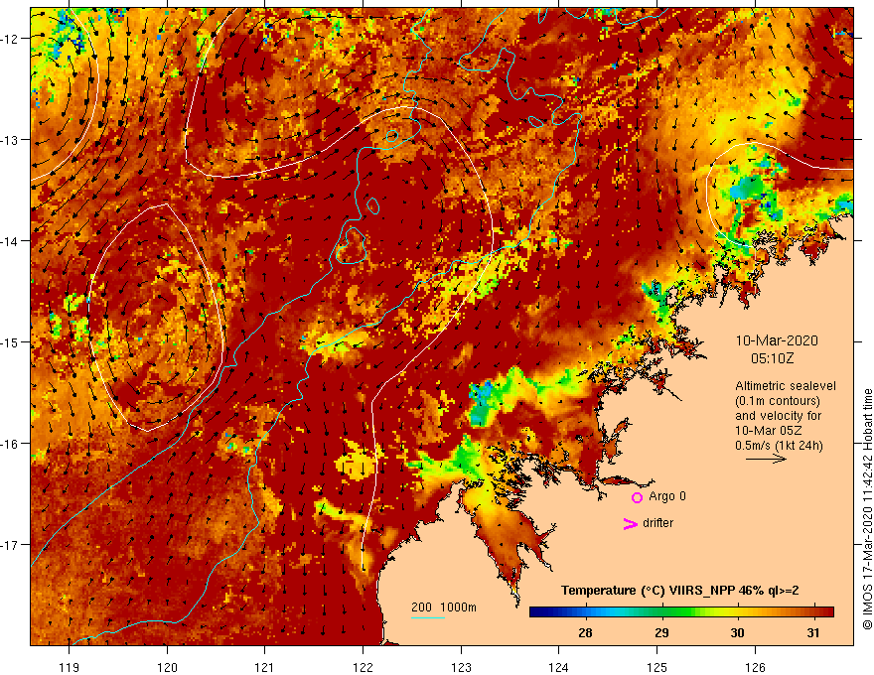
Task: Click the longitude axis label 122
Action: [x=363, y=667]
